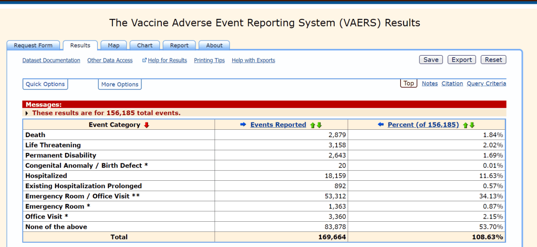The image size is (537, 247).
Task: Open the Map tab
Action: pyautogui.click(x=113, y=46)
